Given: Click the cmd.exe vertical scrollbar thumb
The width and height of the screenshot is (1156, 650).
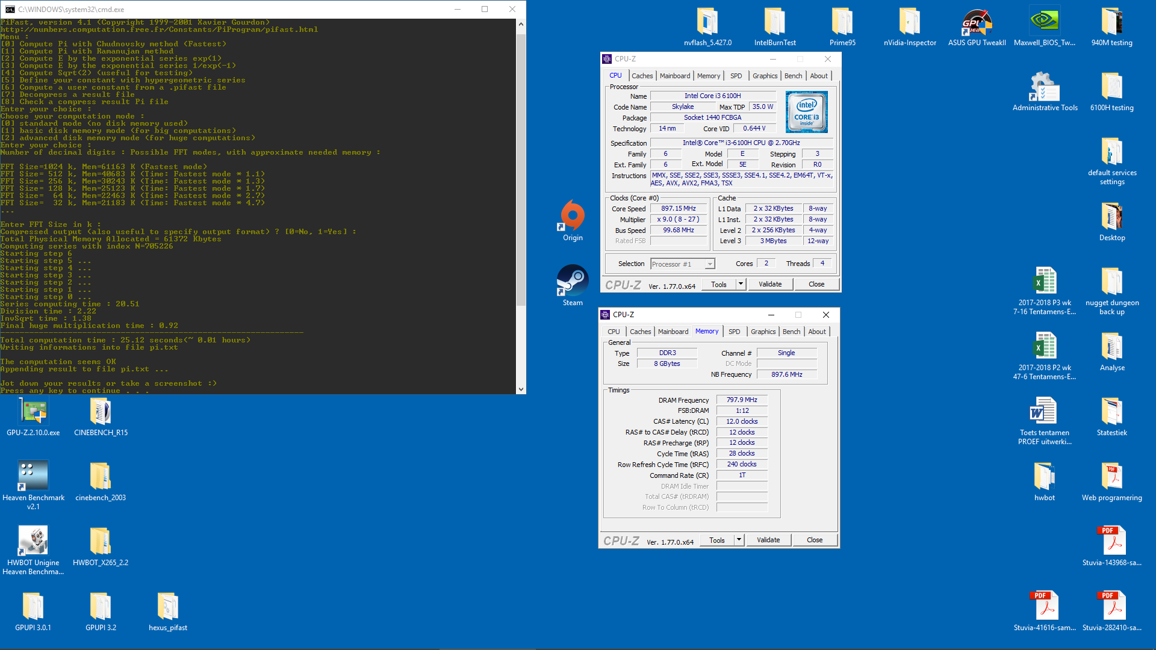Looking at the screenshot, I should point(521,170).
